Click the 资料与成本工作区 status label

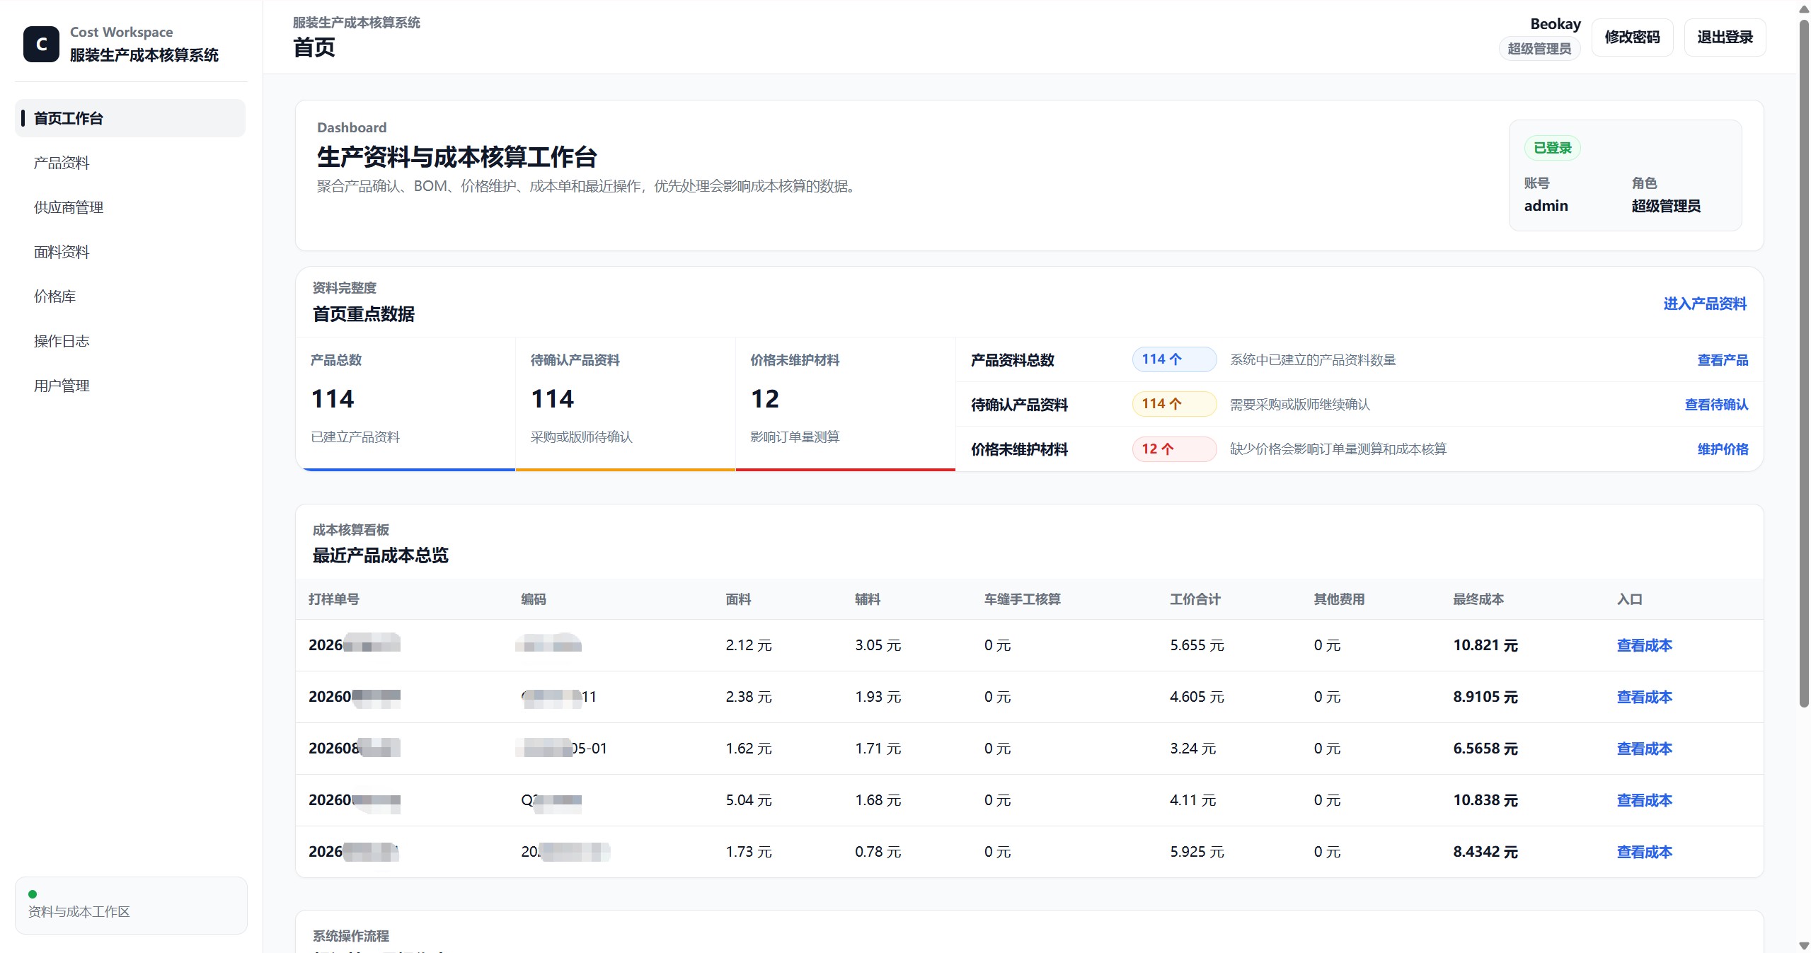[79, 912]
